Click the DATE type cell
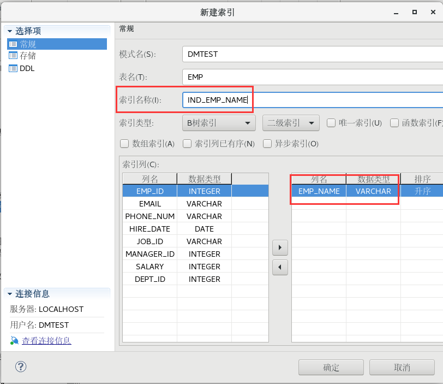This screenshot has height=384, width=443. tap(204, 229)
